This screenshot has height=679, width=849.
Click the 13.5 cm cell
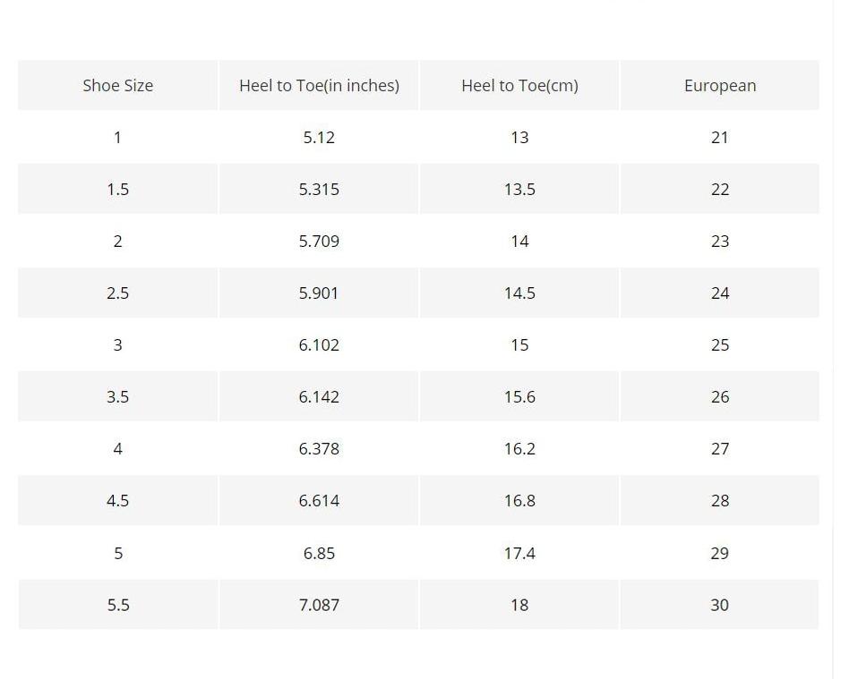click(519, 190)
